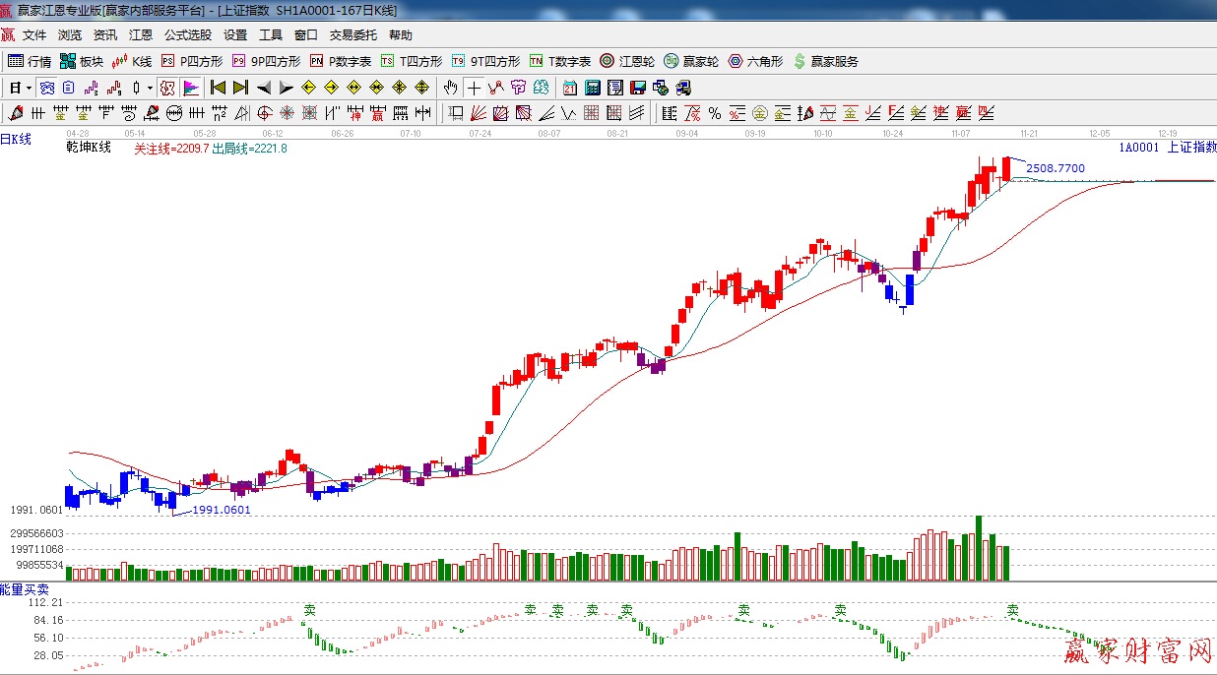Screen dimensions: 1217x675
Task: Expand the 日 period dropdown arrow
Action: click(29, 88)
